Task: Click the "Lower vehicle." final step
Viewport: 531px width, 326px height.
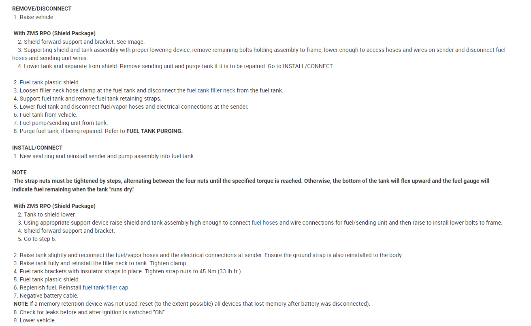Action: pos(38,320)
